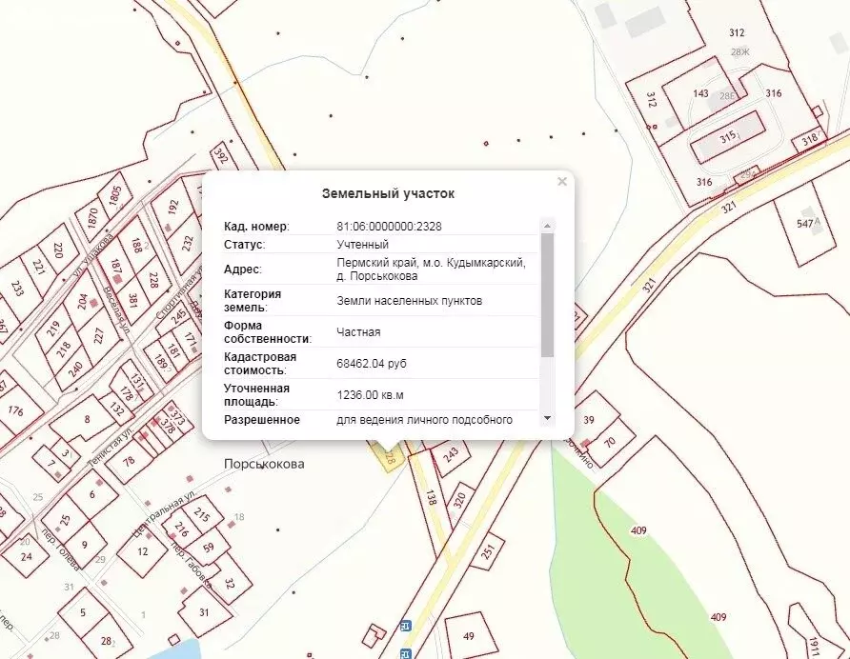Select parcel 176 on the map

[15, 410]
